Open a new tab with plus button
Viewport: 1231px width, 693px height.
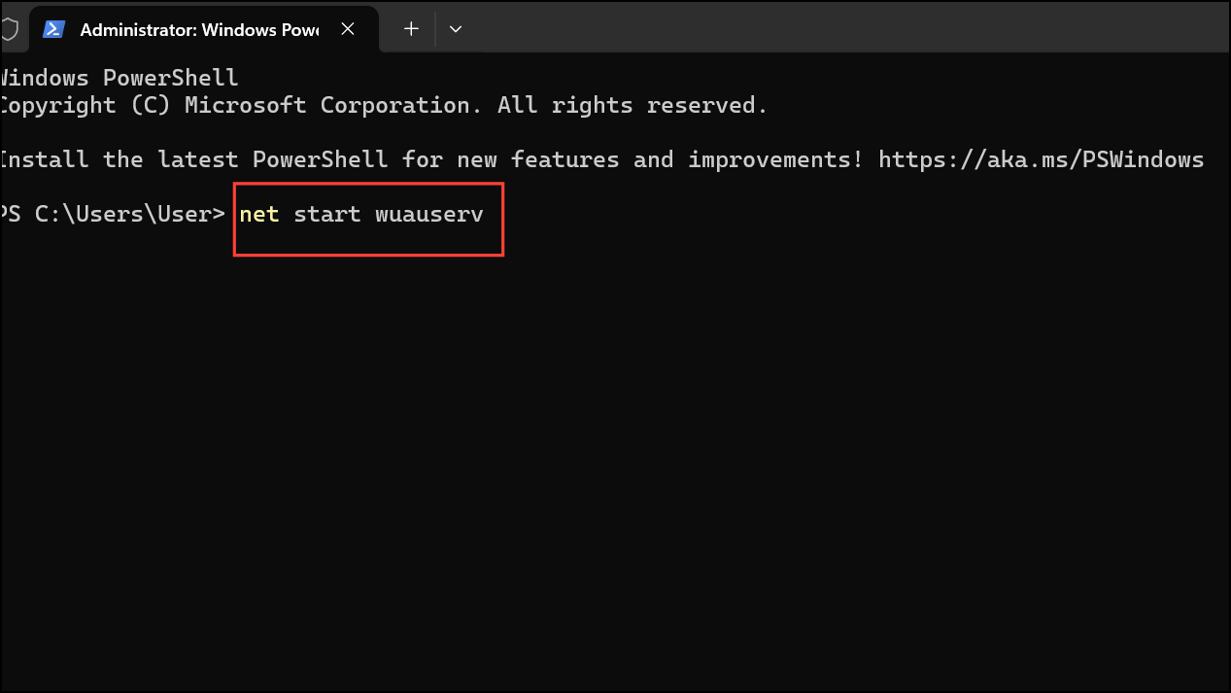(x=411, y=29)
